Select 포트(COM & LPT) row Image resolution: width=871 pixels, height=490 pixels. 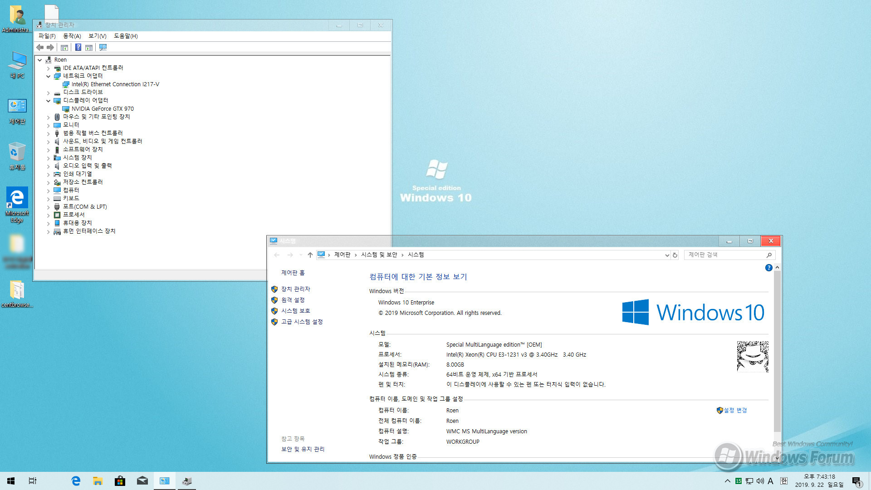point(85,207)
